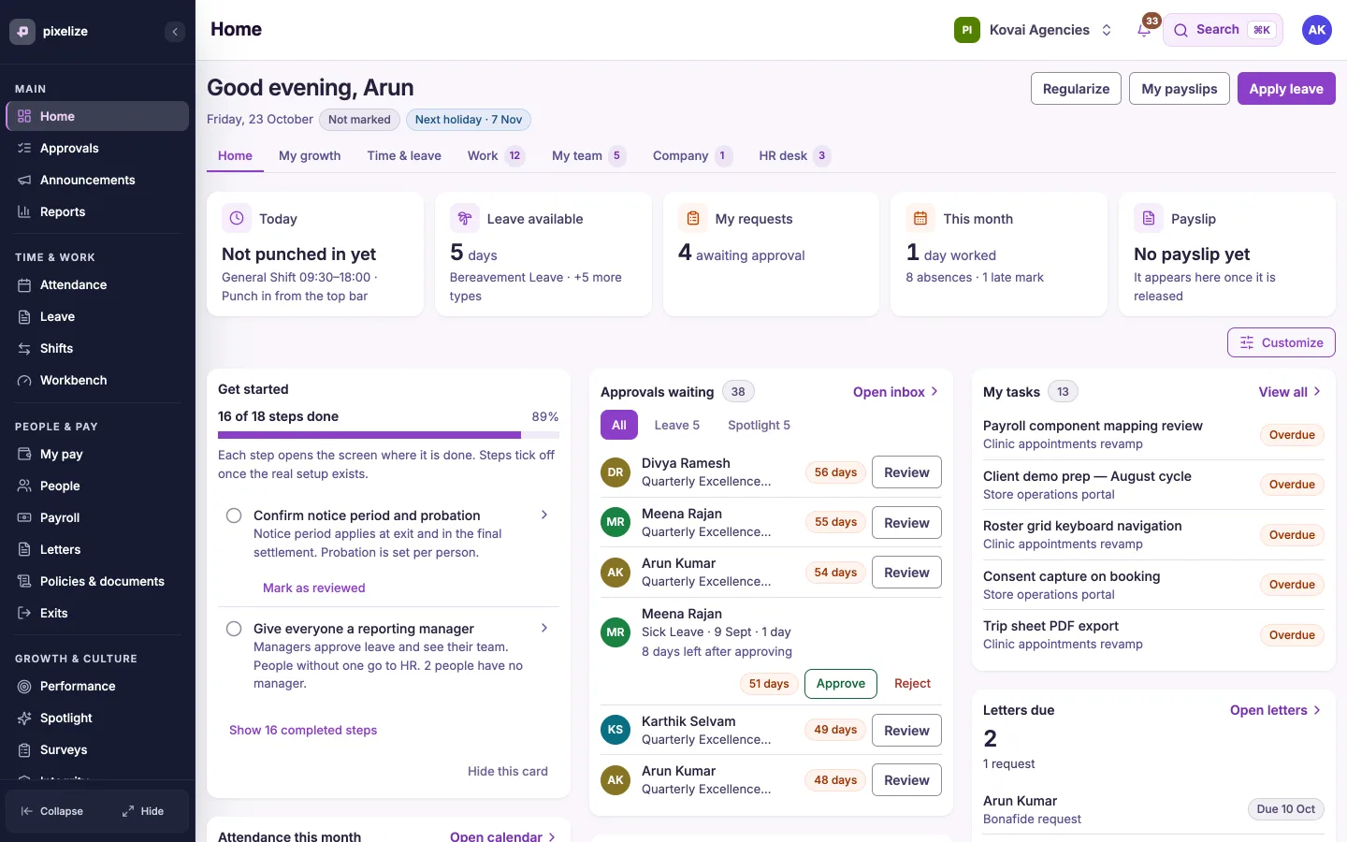Open notifications bell with 33 badge
The height and width of the screenshot is (842, 1347).
point(1144,30)
